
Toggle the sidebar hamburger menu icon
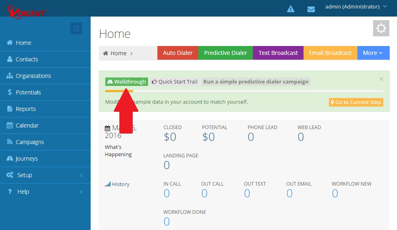(76, 28)
